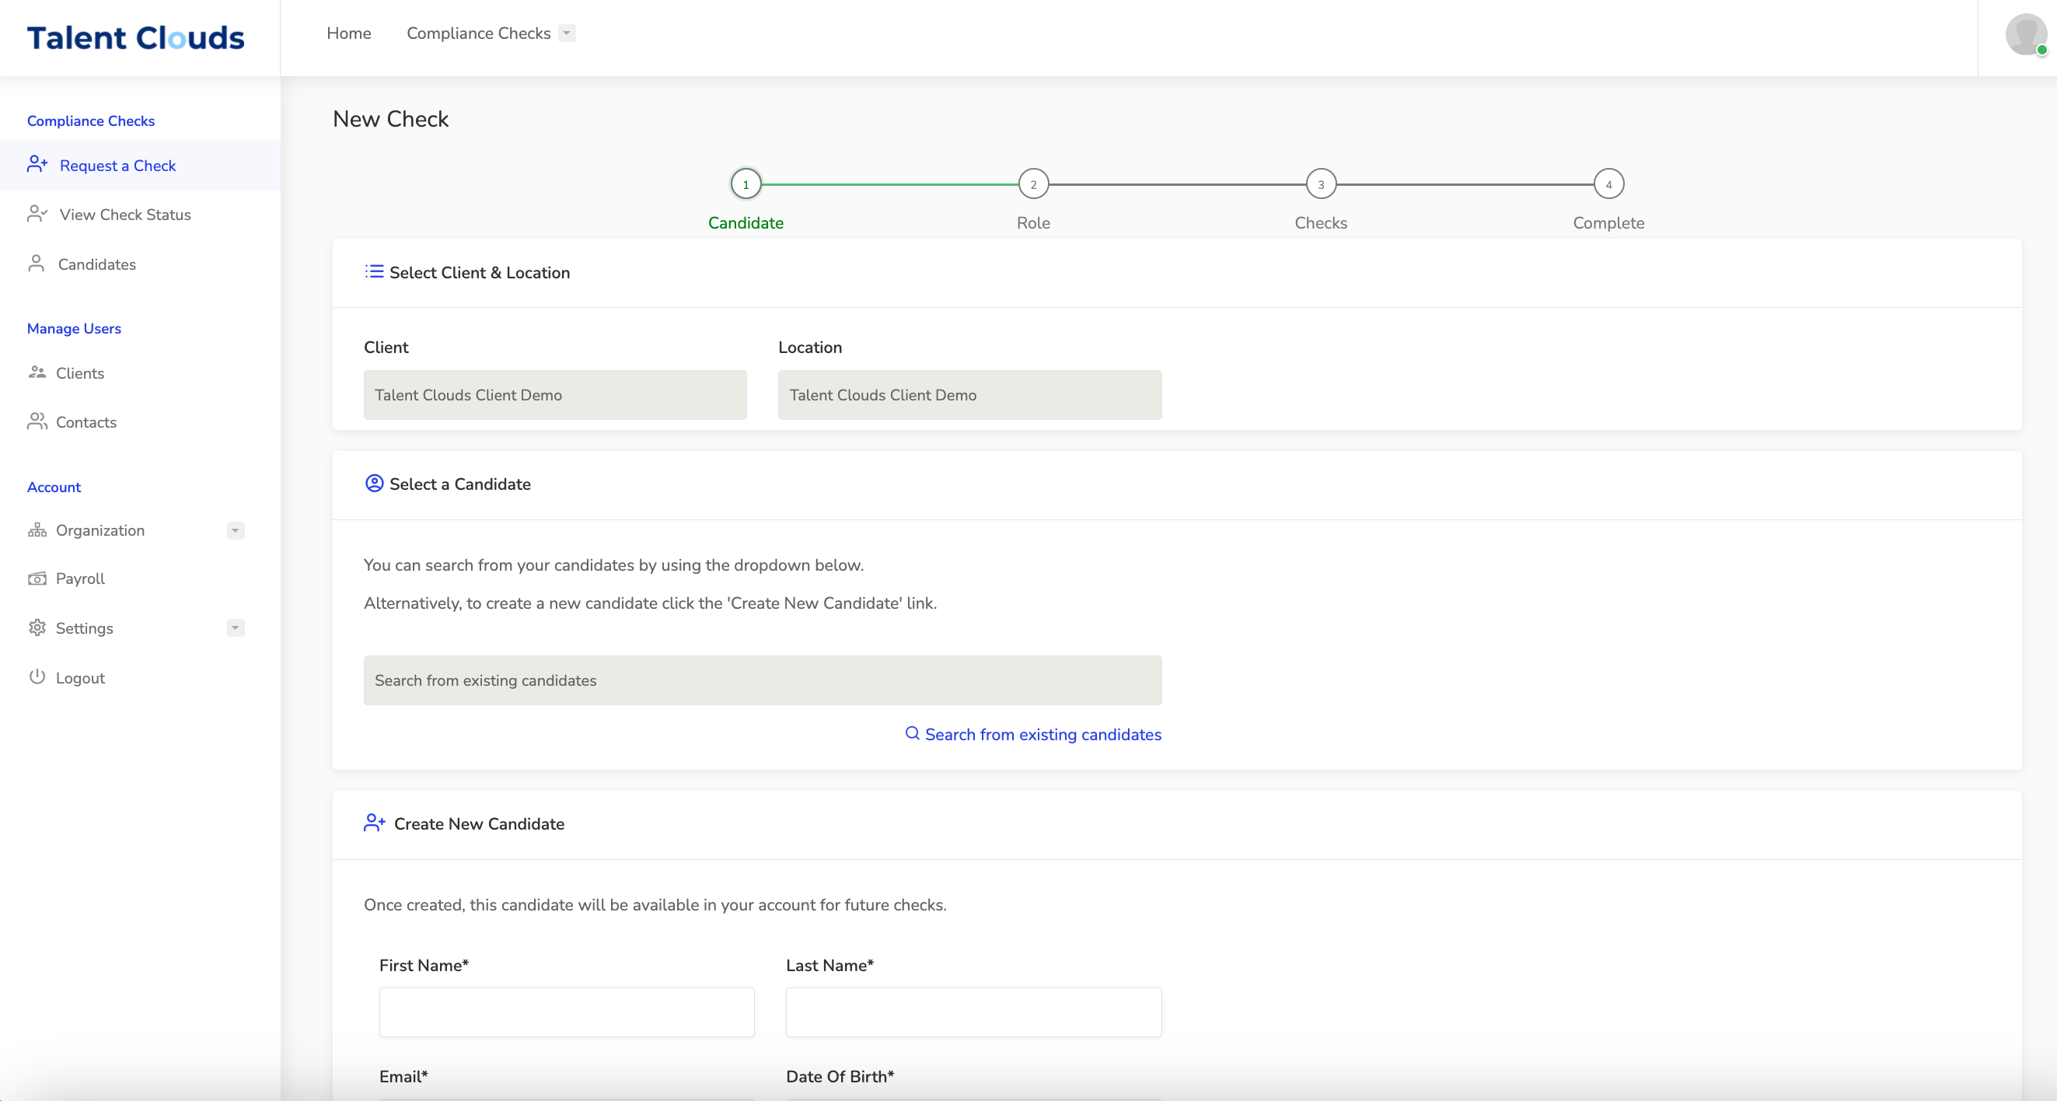Click the First Name input field

566,1012
